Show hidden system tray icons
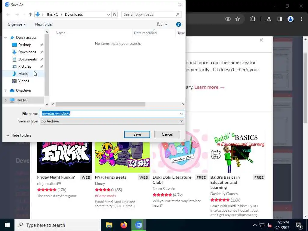308x231 pixels. pyautogui.click(x=254, y=225)
